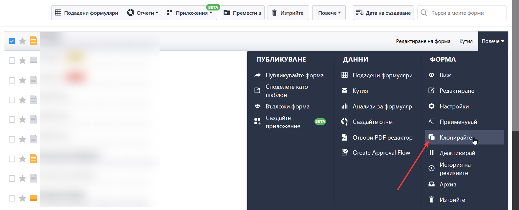The width and height of the screenshot is (519, 210).
Task: Click the share arrow icon for Публикувайте форма
Action: tap(257, 75)
